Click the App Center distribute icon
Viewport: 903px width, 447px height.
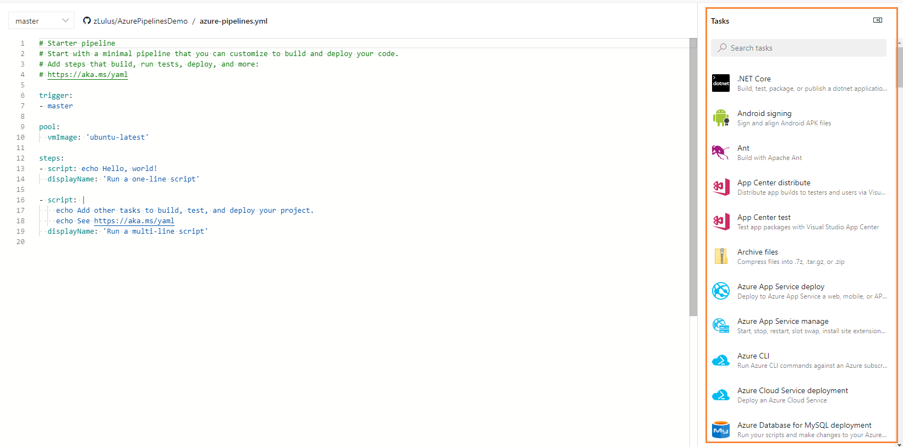coord(720,187)
